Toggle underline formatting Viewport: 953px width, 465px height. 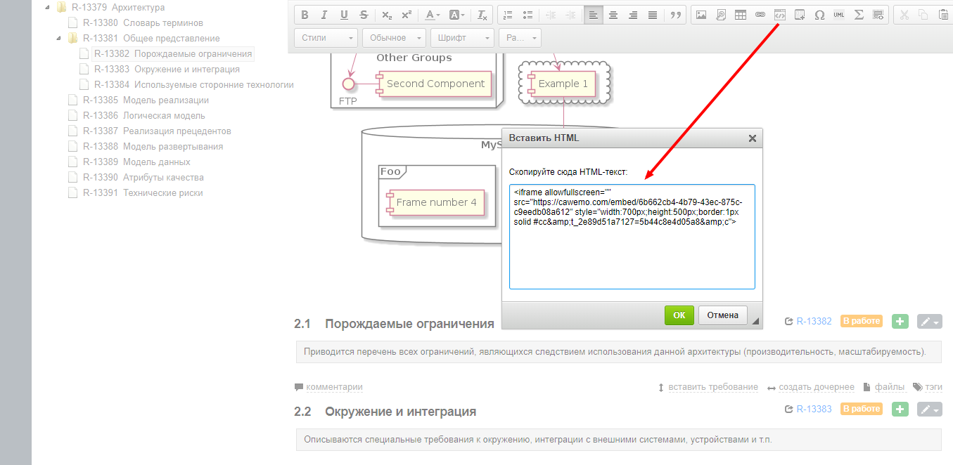[x=344, y=15]
